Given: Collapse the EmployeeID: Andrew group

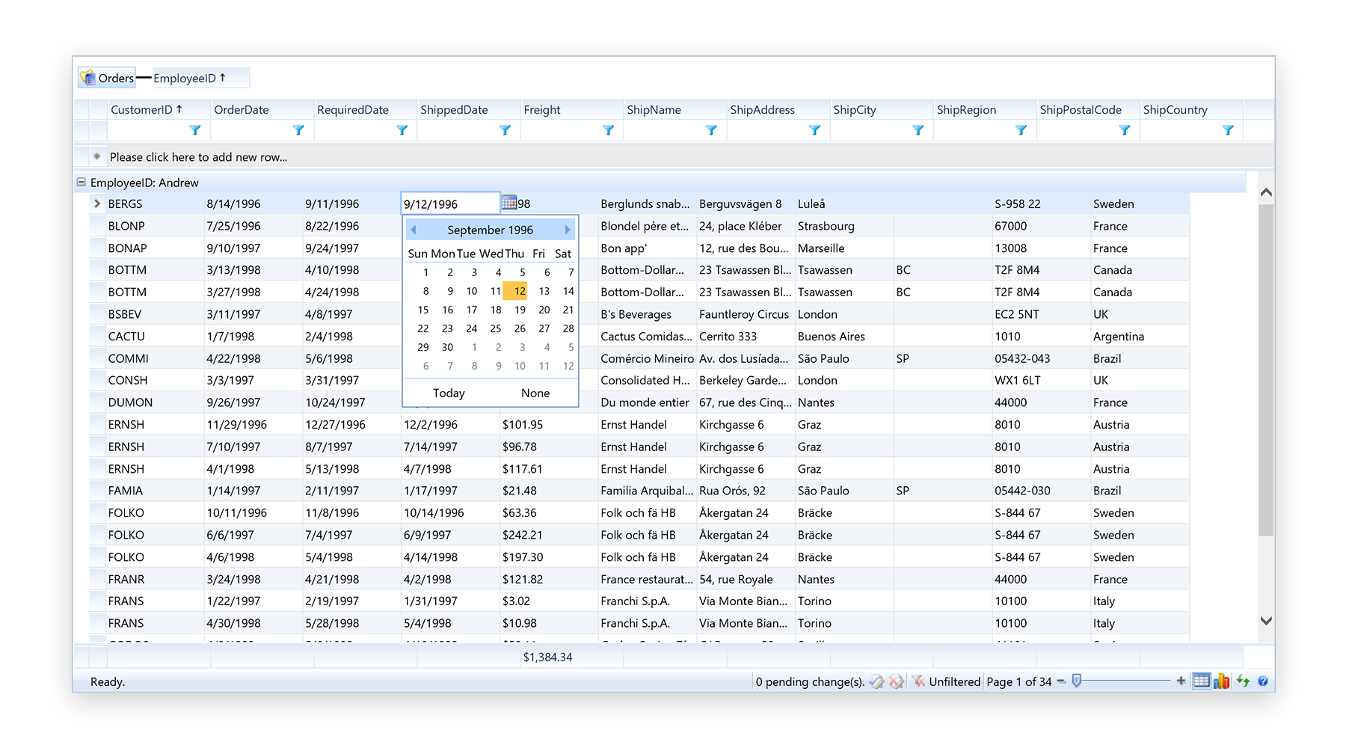Looking at the screenshot, I should click(82, 183).
